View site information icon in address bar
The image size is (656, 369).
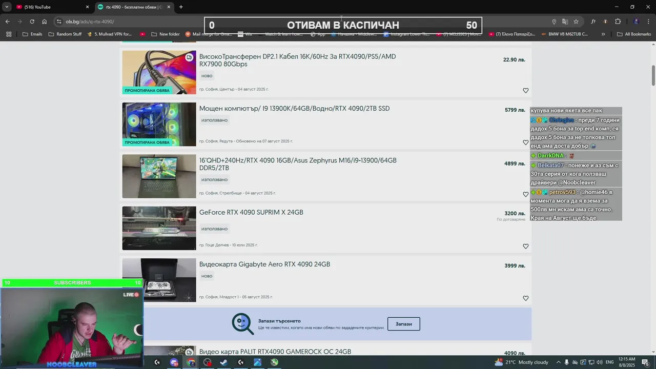click(x=59, y=22)
